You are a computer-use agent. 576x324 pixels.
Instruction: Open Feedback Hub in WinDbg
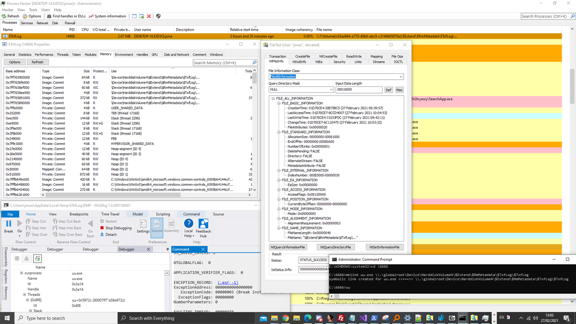point(204,228)
